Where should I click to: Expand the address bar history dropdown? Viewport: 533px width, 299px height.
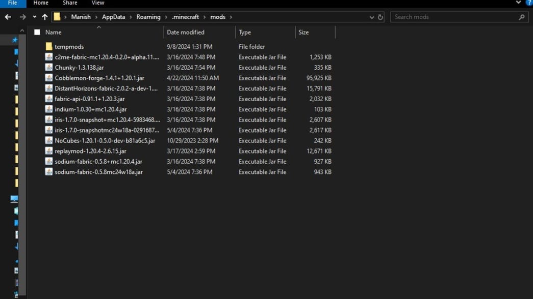point(371,17)
